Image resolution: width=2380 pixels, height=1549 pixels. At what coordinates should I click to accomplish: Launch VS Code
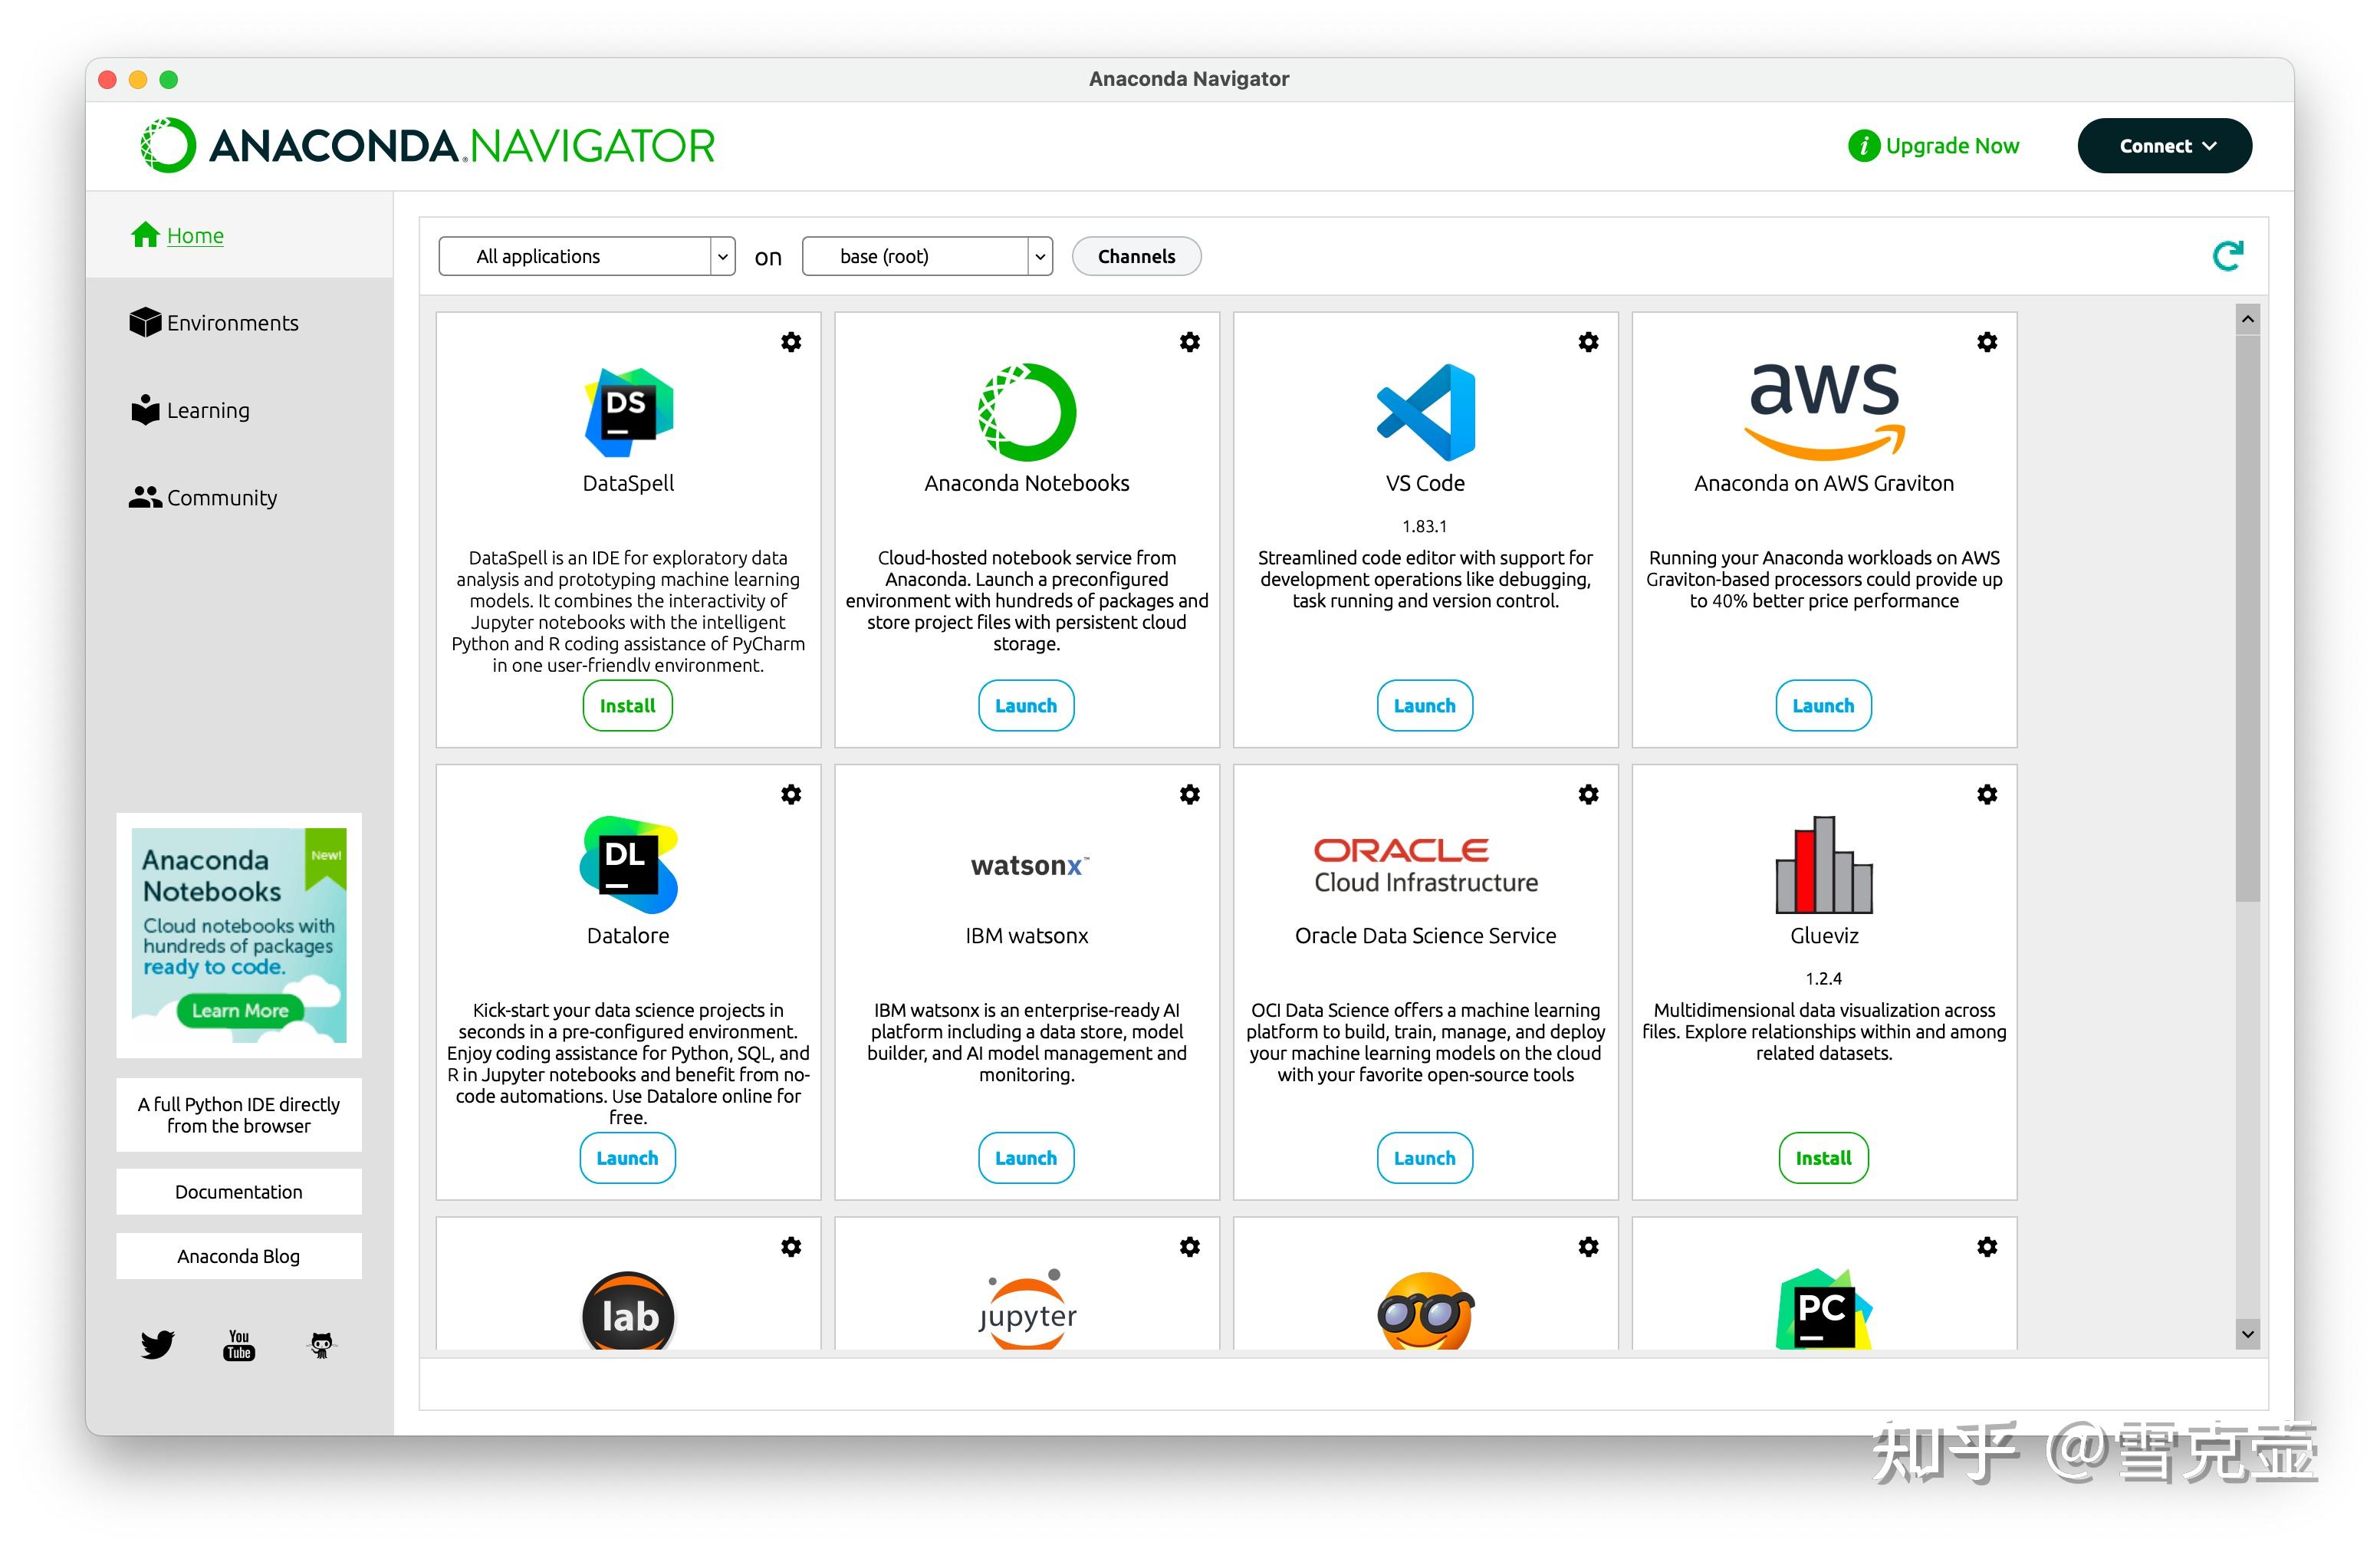pyautogui.click(x=1424, y=706)
